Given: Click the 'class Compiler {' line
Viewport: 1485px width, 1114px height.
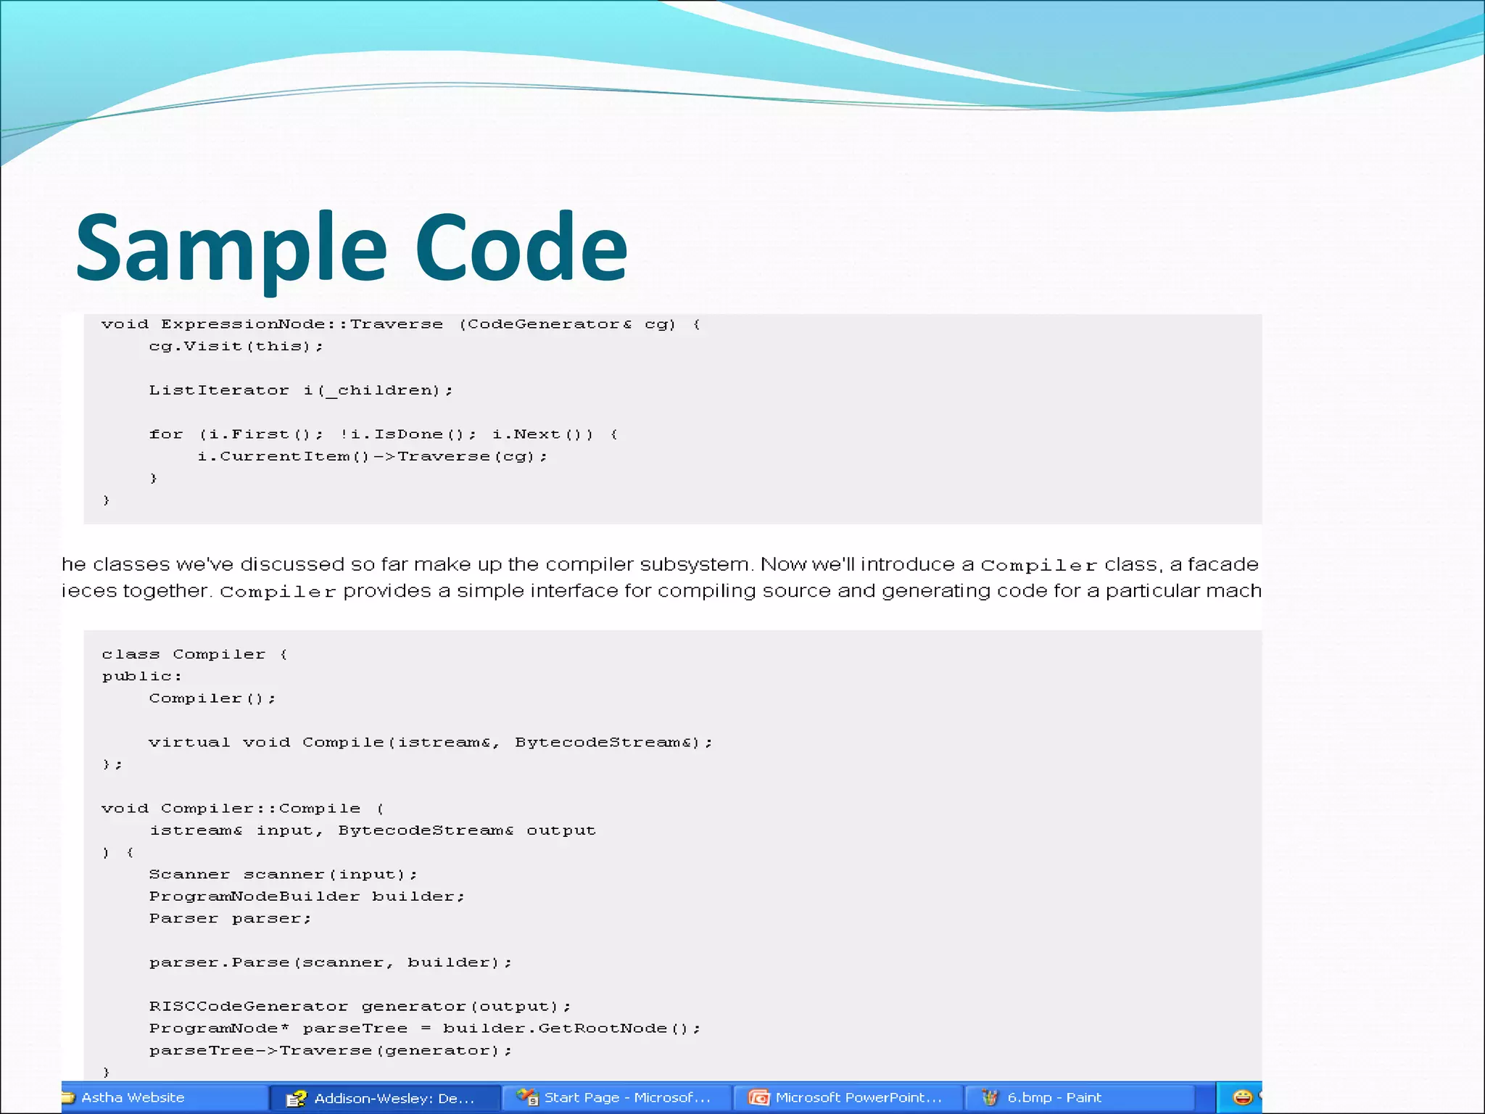Looking at the screenshot, I should (x=195, y=654).
